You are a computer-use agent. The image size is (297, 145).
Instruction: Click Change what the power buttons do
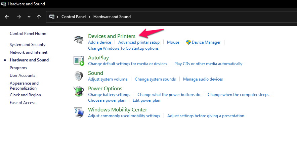coord(169,95)
